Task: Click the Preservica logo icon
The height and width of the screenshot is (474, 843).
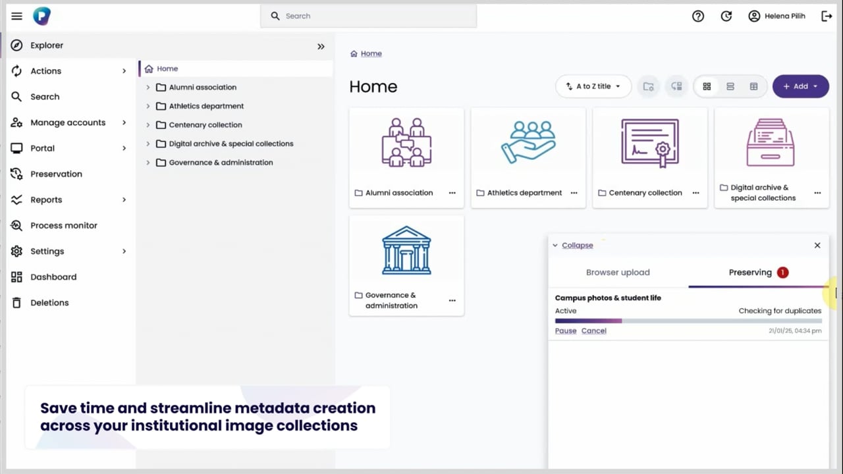Action: [41, 16]
